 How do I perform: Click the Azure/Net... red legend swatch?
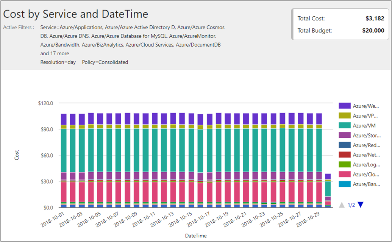pos(345,155)
